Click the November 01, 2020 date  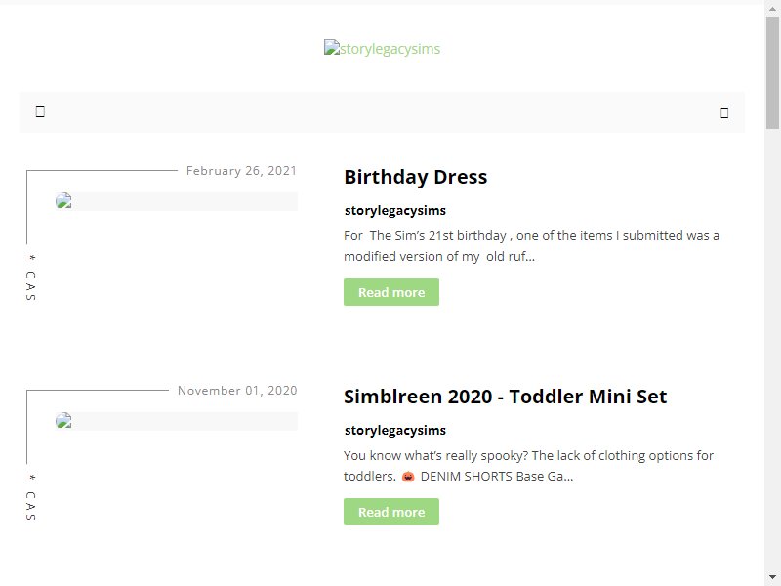pyautogui.click(x=237, y=391)
